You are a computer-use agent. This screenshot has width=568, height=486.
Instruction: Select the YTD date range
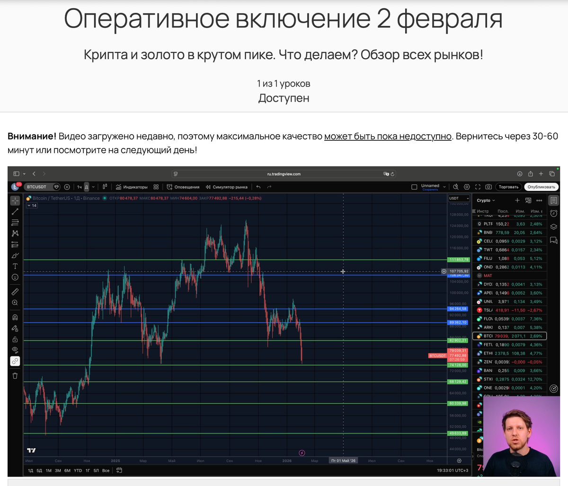pos(78,470)
